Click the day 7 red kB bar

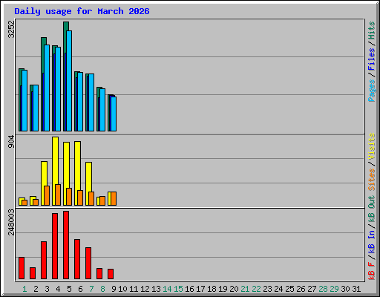pyautogui.click(x=88, y=264)
